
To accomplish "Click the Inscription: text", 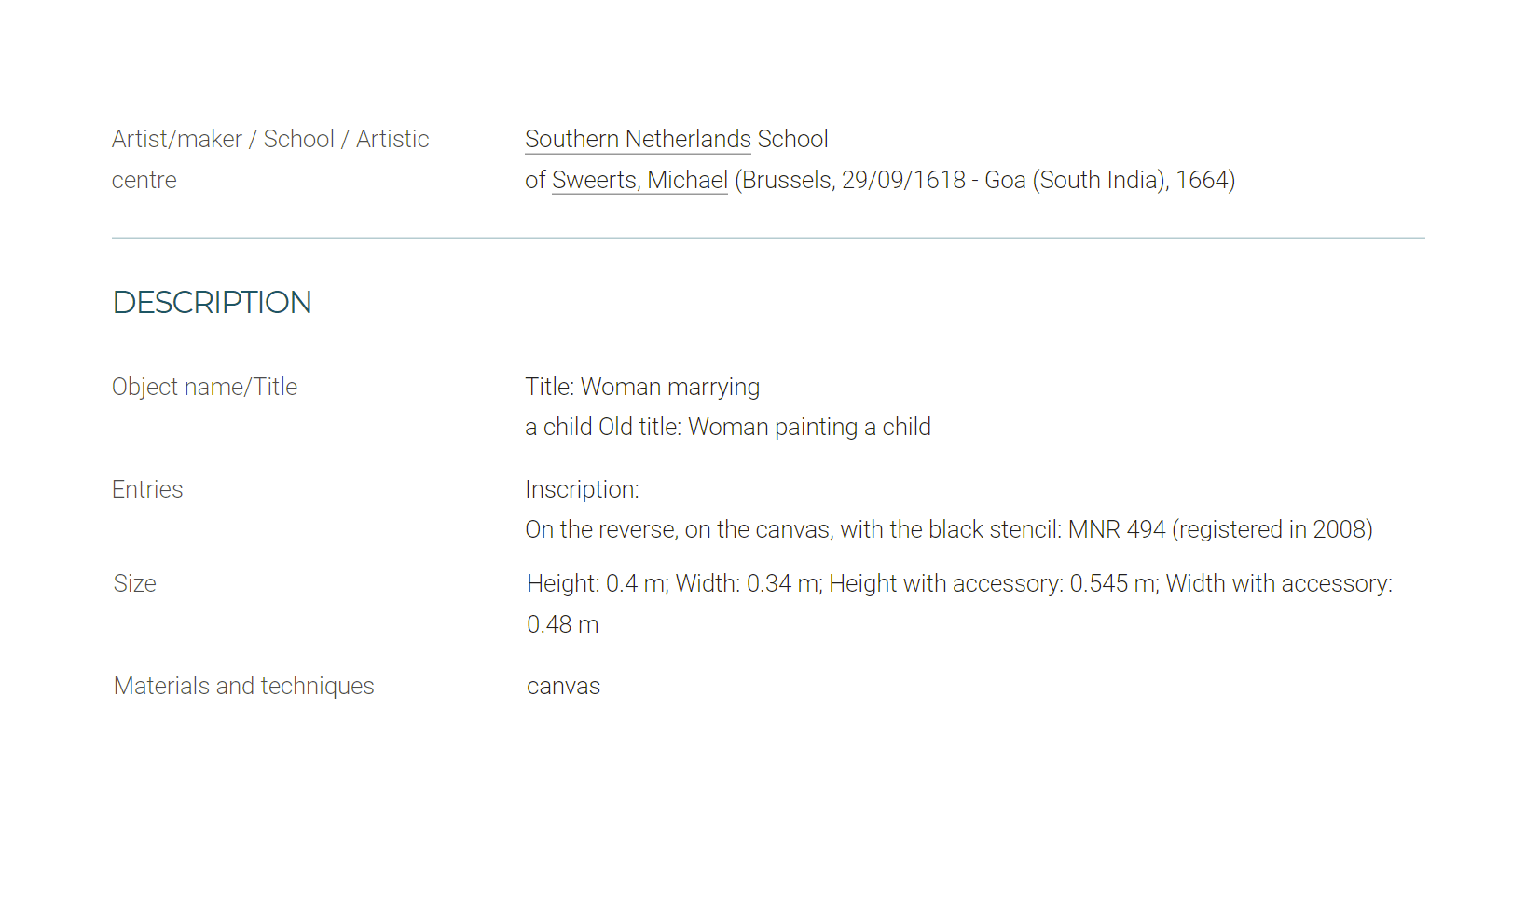I will 582,489.
